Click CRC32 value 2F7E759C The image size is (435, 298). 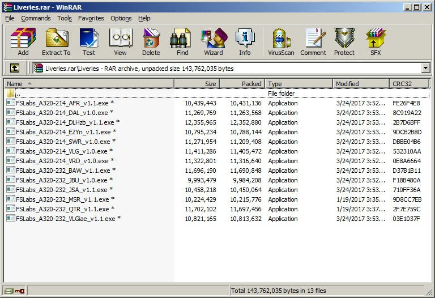pyautogui.click(x=407, y=209)
